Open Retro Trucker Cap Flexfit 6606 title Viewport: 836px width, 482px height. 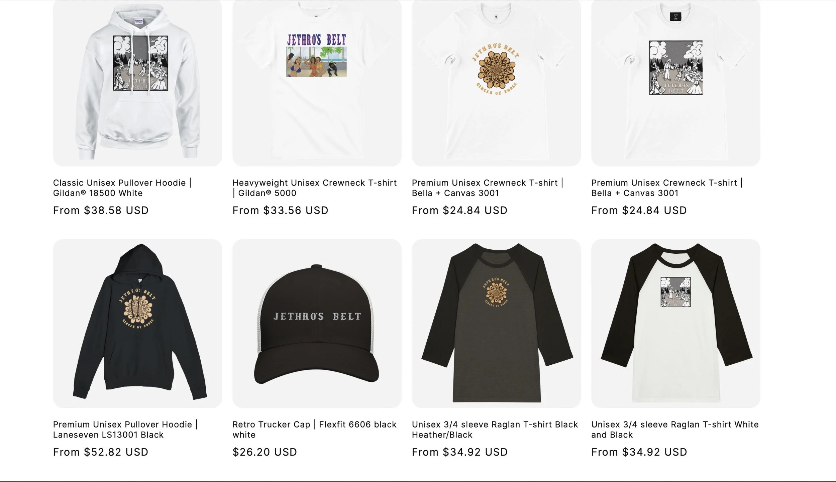314,430
